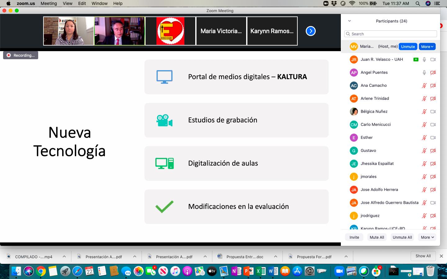Open Google Chrome from the Dock
This screenshot has height=279, width=447.
point(41,271)
